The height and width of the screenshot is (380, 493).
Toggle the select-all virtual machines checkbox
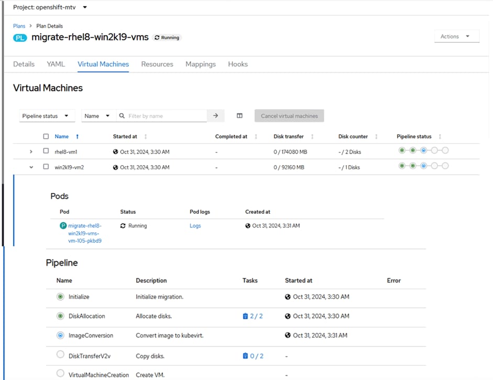[46, 136]
